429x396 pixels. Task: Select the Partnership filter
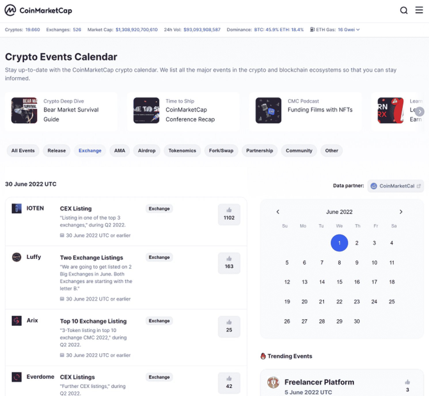click(x=260, y=151)
